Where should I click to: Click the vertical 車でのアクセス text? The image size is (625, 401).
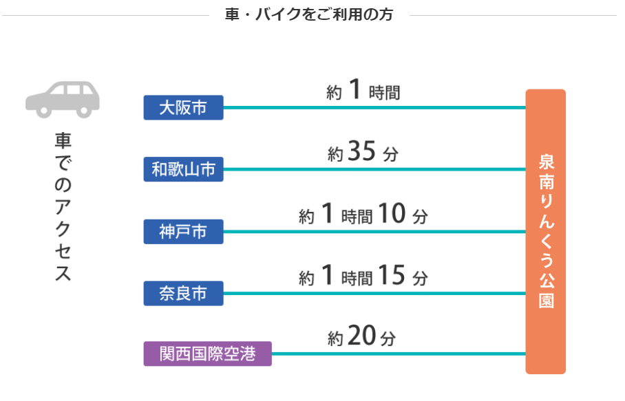(63, 207)
